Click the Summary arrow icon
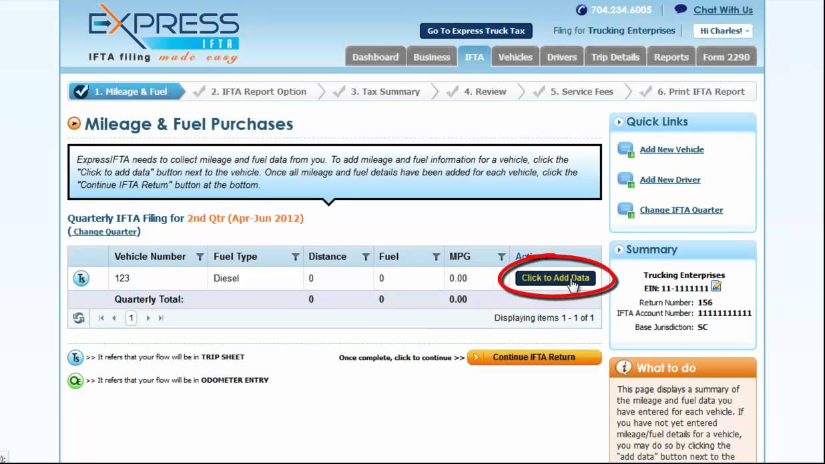Screen dimensions: 825x464 (619, 250)
